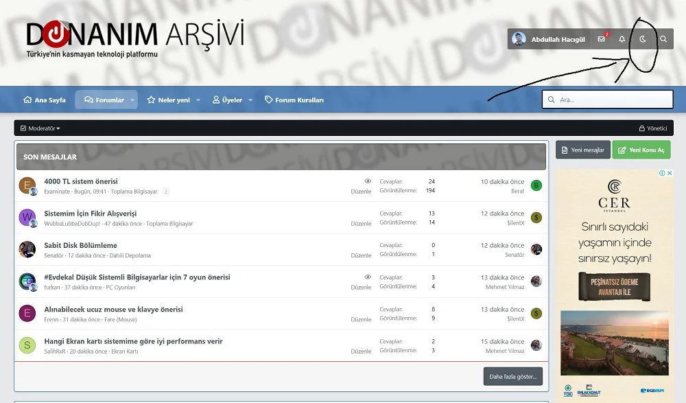Open the inbox envelope icon with badge
The width and height of the screenshot is (686, 403).
pos(602,39)
